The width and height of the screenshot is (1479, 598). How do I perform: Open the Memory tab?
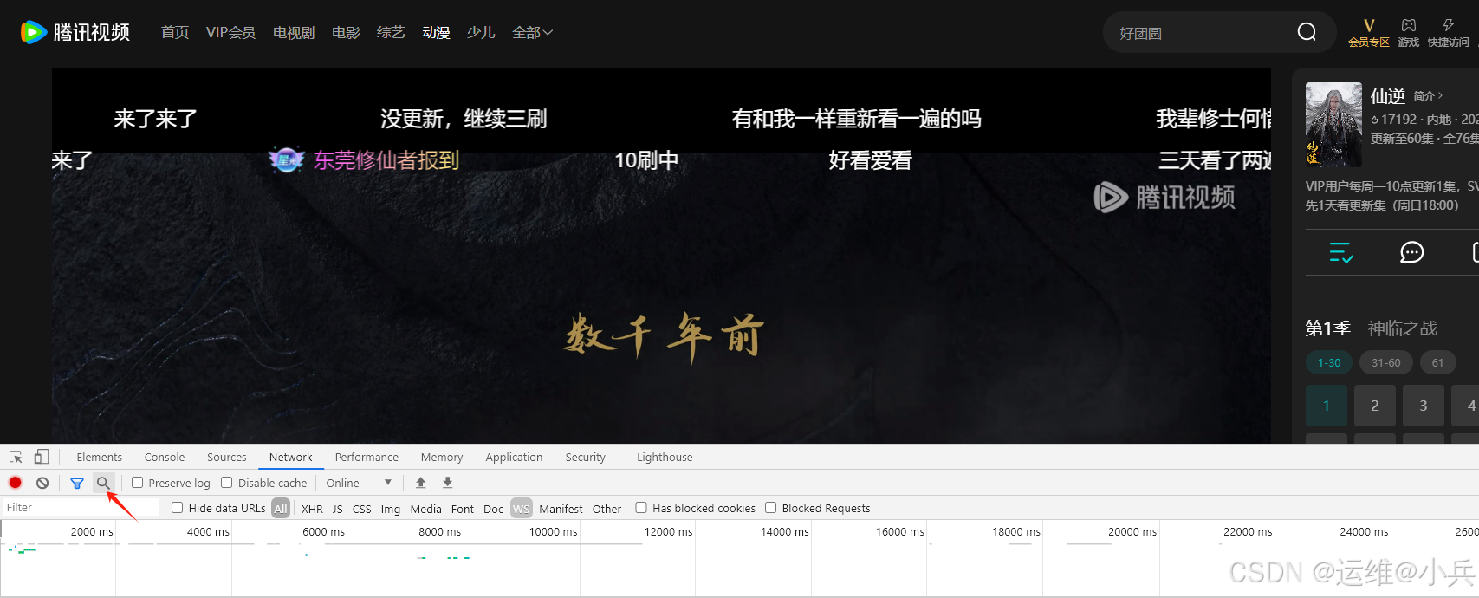coord(442,457)
